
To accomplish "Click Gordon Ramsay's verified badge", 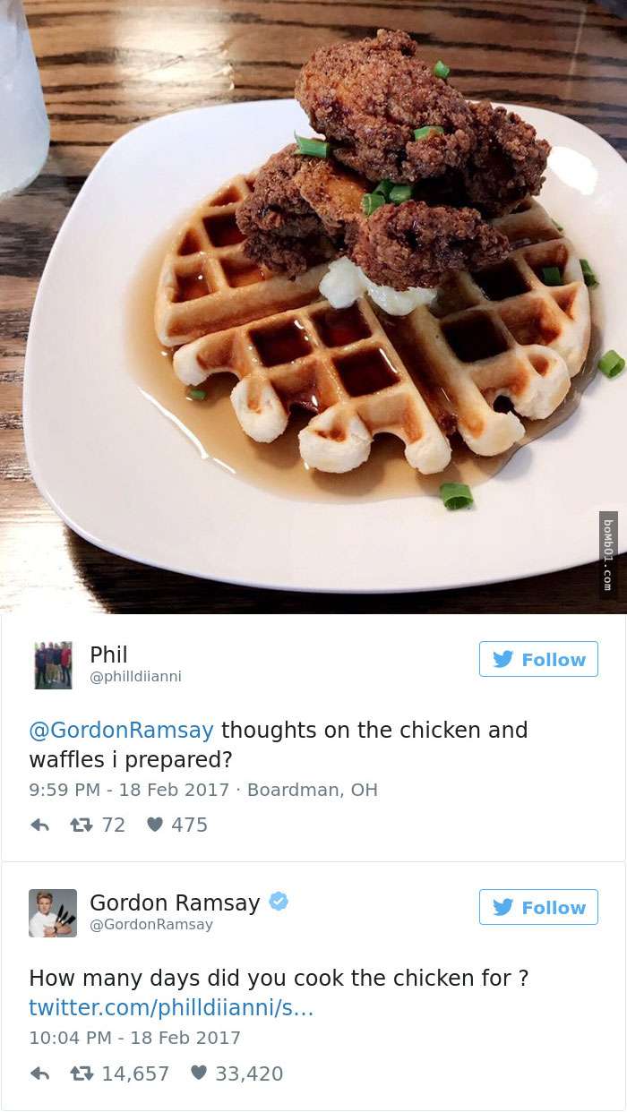I will tap(279, 902).
